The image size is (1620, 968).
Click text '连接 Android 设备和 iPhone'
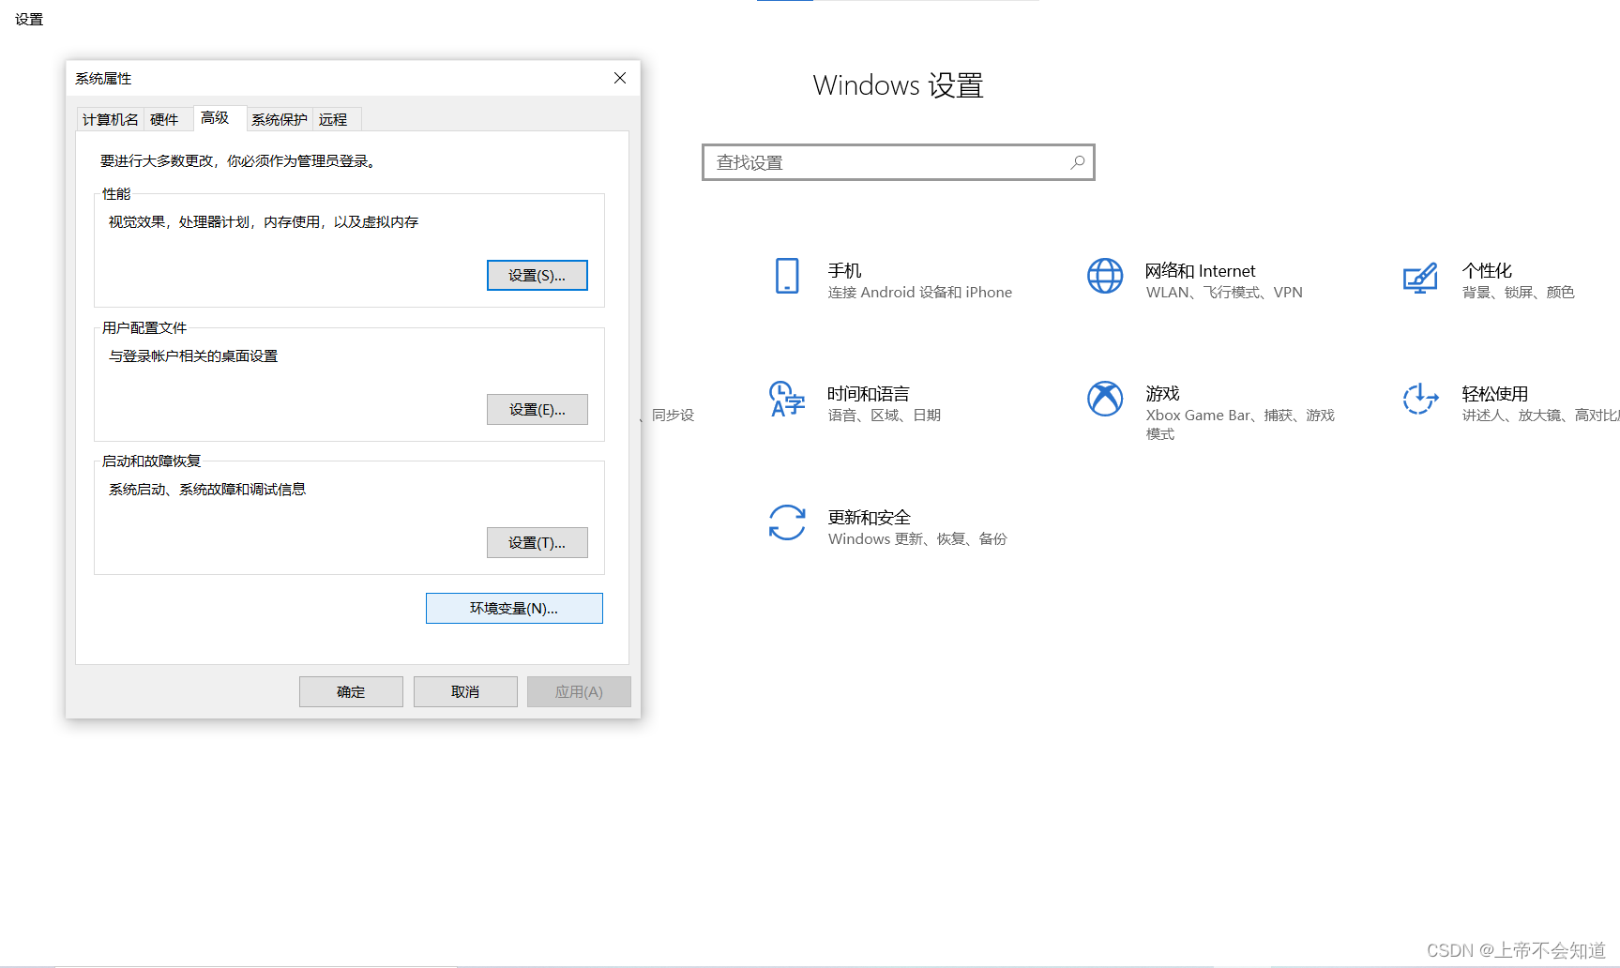click(920, 293)
